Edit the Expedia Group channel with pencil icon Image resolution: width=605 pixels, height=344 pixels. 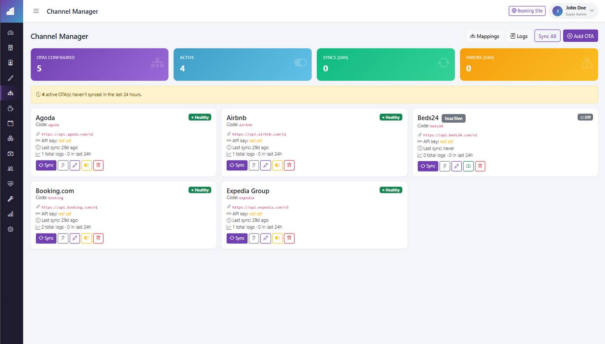coord(266,238)
